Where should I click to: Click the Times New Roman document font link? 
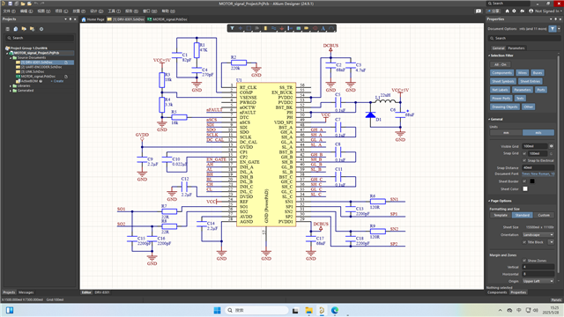click(538, 174)
